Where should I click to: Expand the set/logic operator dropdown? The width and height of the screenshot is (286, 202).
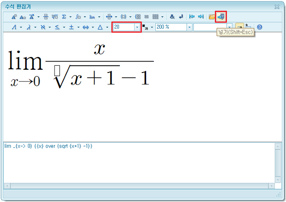point(64,28)
